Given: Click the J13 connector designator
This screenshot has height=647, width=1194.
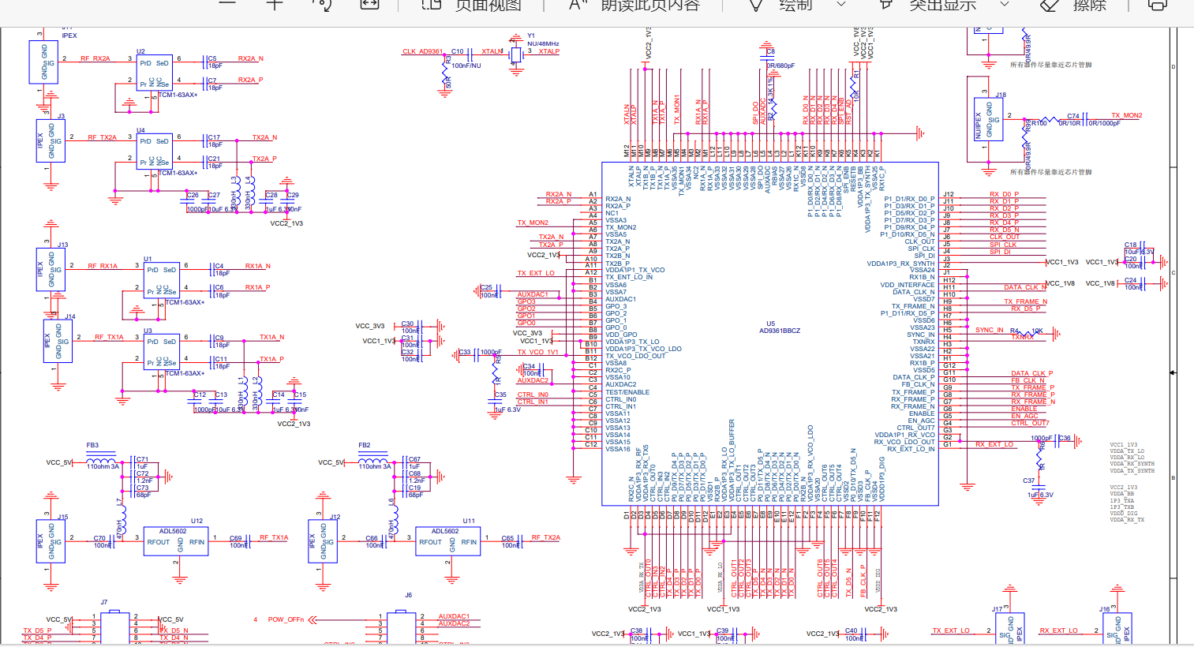Looking at the screenshot, I should (62, 245).
